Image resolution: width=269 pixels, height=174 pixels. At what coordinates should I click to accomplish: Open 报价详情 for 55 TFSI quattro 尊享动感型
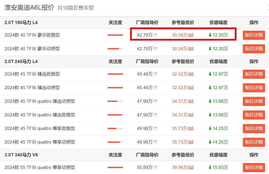coord(254,167)
